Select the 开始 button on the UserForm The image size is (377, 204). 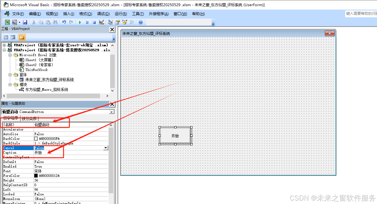click(175, 136)
